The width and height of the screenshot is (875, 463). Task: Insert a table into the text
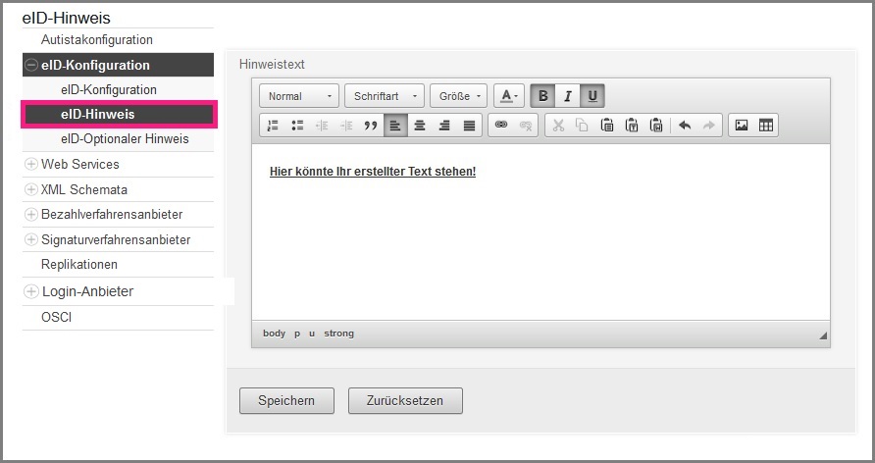coord(766,126)
